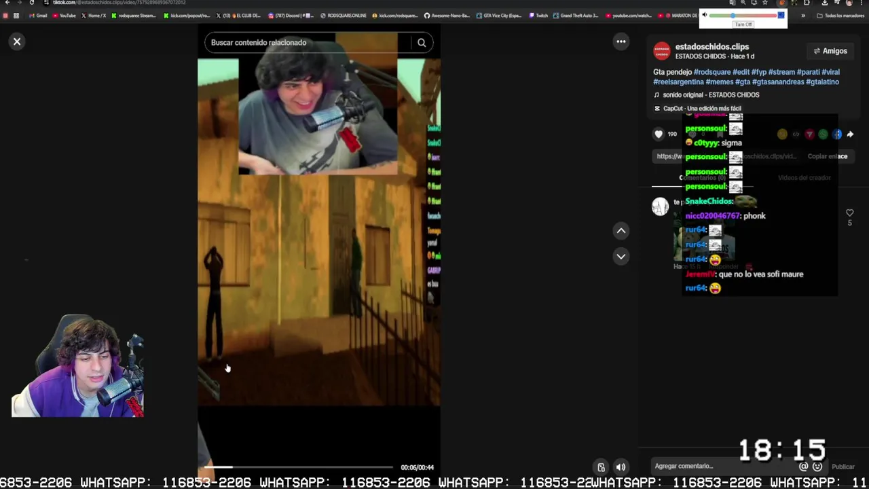Viewport: 869px width, 489px height.
Task: Click the yellow repost icon
Action: pos(782,134)
